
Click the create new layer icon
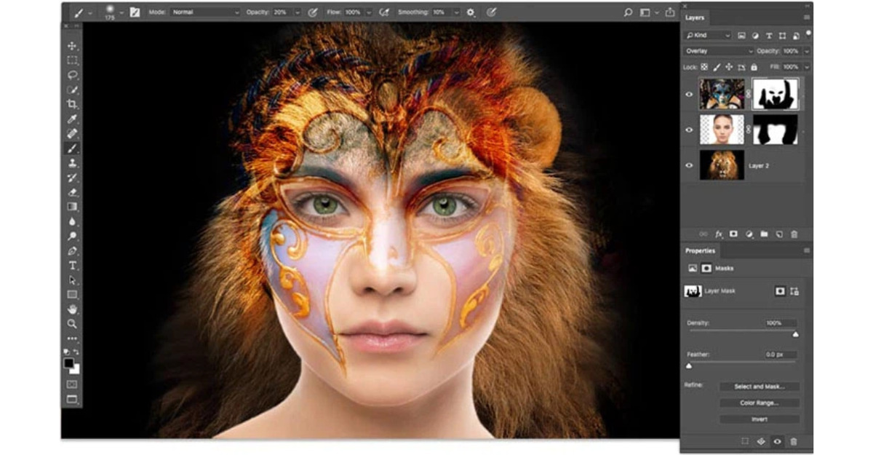click(778, 234)
